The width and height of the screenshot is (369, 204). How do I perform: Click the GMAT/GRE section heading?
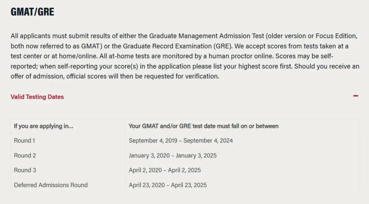32,12
